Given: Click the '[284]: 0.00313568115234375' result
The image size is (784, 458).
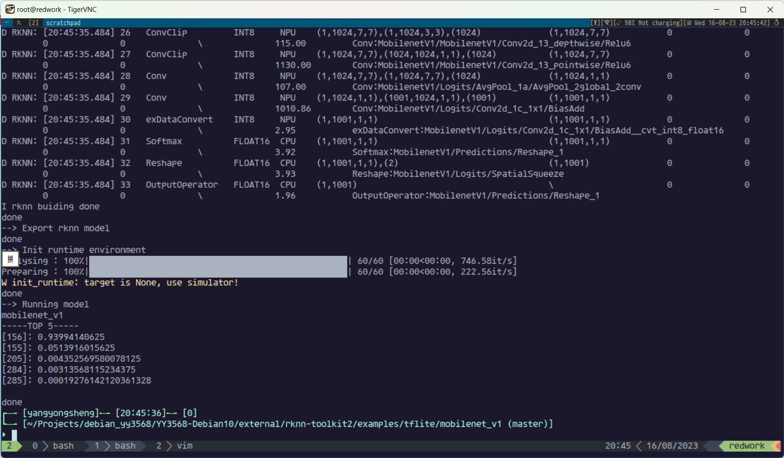Looking at the screenshot, I should [x=69, y=370].
